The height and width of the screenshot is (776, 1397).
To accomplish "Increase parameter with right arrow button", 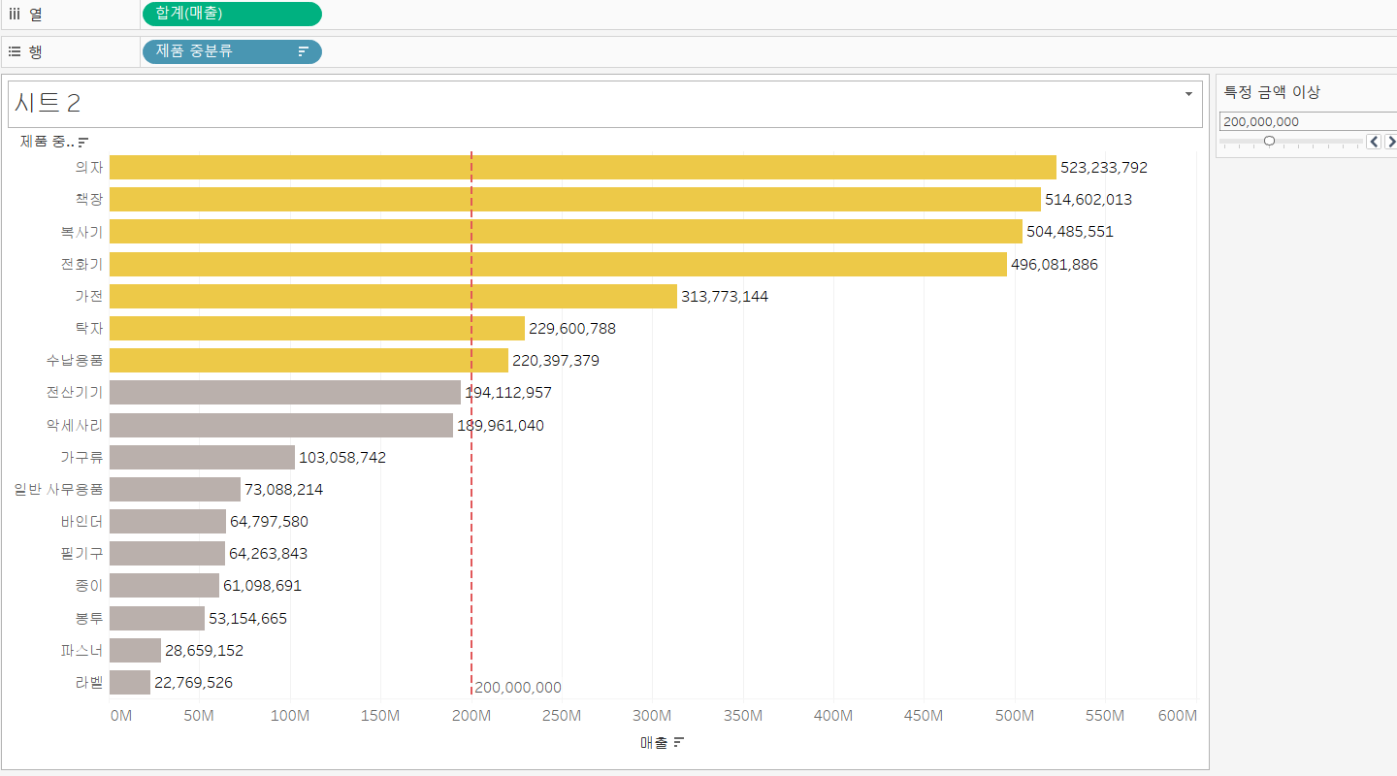I will (x=1390, y=142).
